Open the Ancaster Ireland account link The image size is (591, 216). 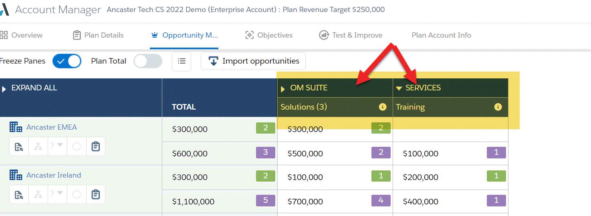point(54,175)
